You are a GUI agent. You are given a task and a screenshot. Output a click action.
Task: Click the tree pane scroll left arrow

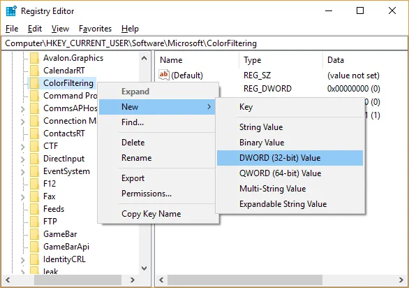click(x=8, y=280)
